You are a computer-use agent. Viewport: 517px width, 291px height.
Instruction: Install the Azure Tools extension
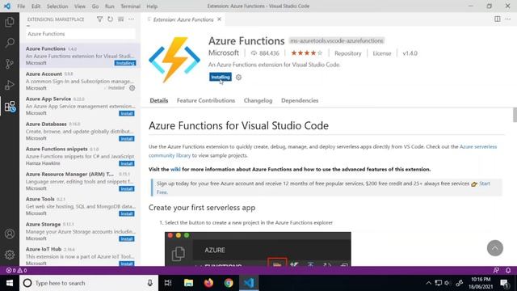tap(127, 213)
